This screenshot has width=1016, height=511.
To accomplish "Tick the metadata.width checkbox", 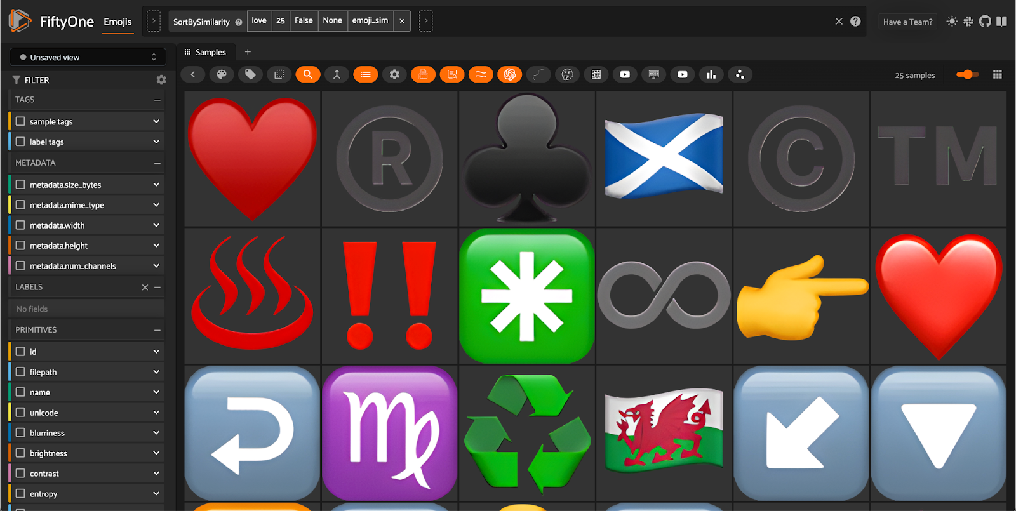I will [20, 225].
